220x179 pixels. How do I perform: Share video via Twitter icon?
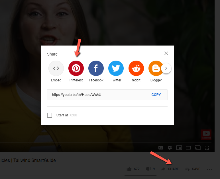tap(116, 68)
